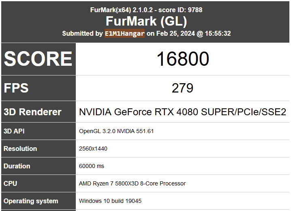This screenshot has width=291, height=211.
Task: Click the FPS label cell
Action: coord(39,88)
